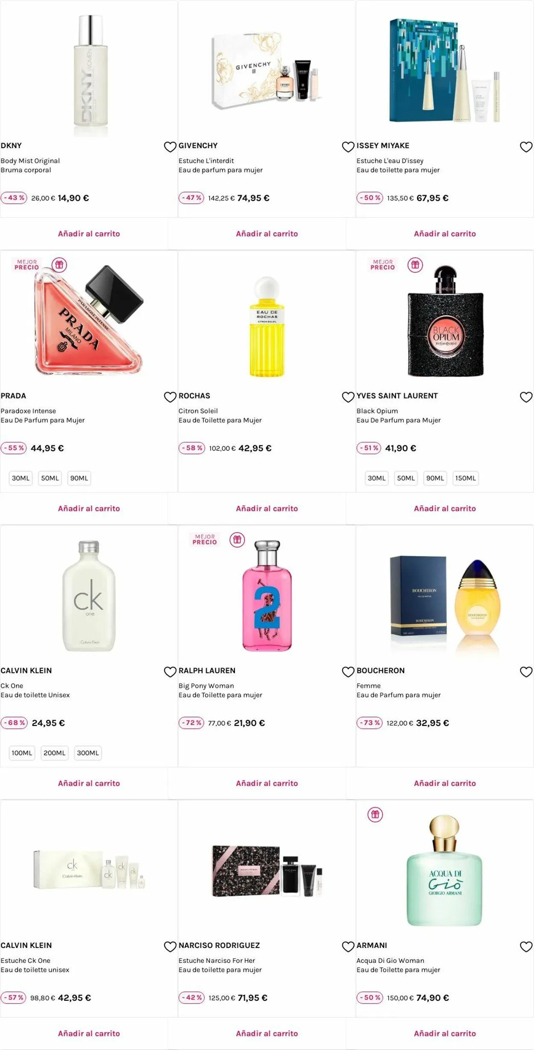Screen dimensions: 534x1050
Task: Open Rochas Citron Soleil product image
Action: coord(267,327)
